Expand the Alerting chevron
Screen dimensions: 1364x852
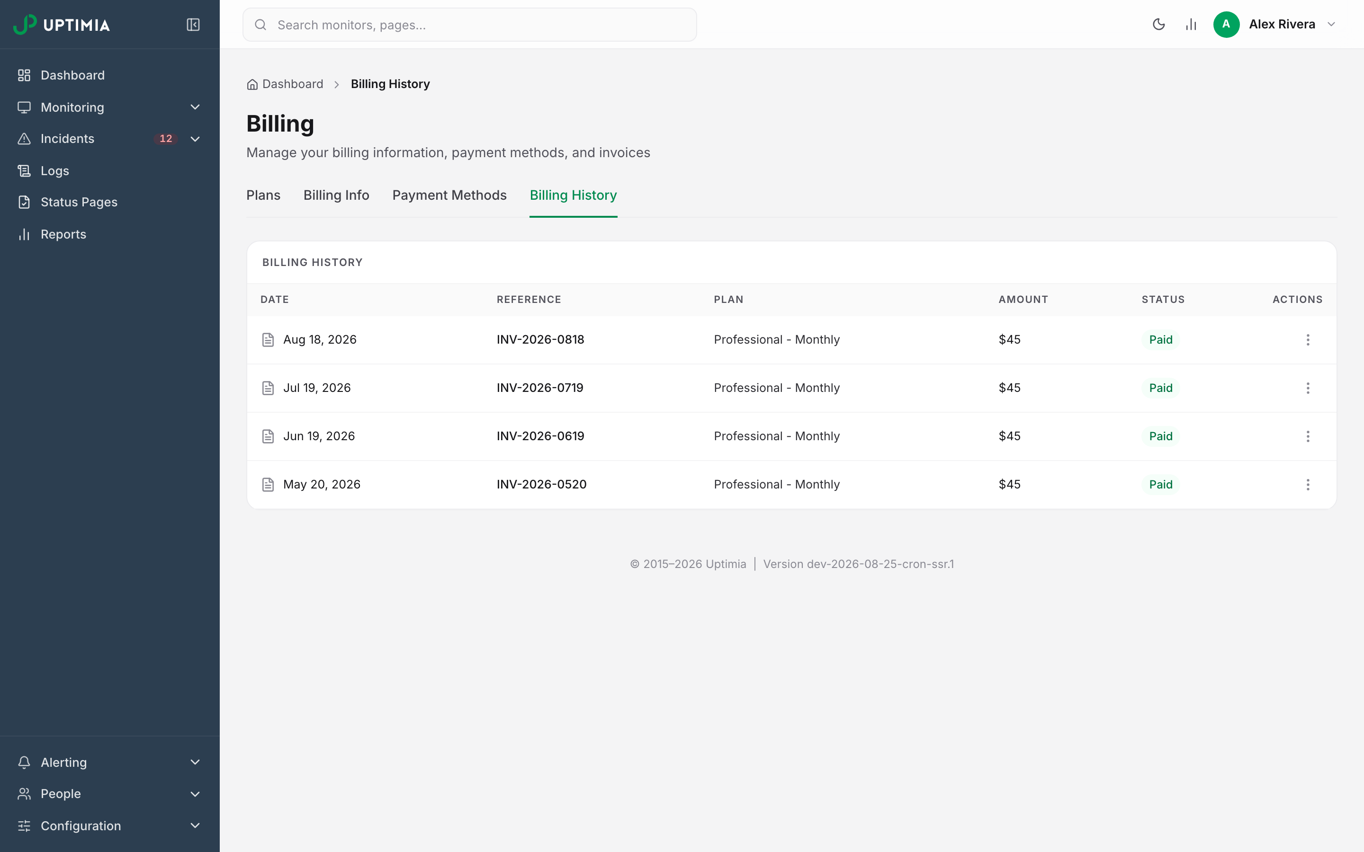(x=195, y=763)
